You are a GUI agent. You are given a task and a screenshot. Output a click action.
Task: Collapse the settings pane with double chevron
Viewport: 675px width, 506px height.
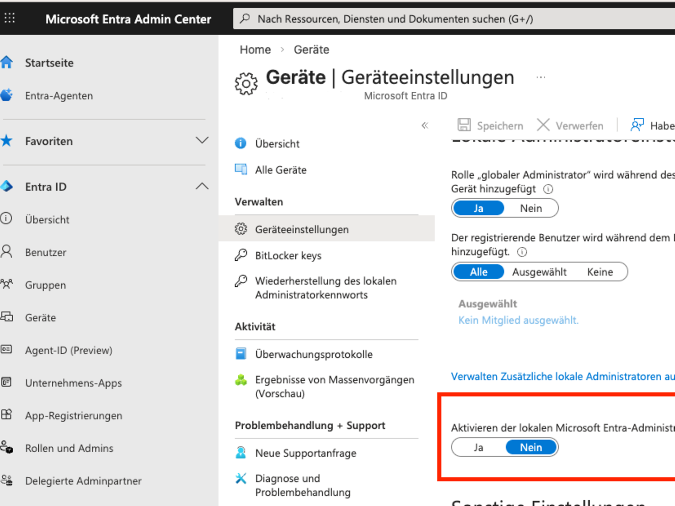(425, 125)
